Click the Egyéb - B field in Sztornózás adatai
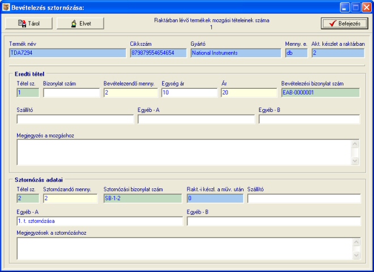Viewport: 374px width, 272px height. tap(274, 221)
